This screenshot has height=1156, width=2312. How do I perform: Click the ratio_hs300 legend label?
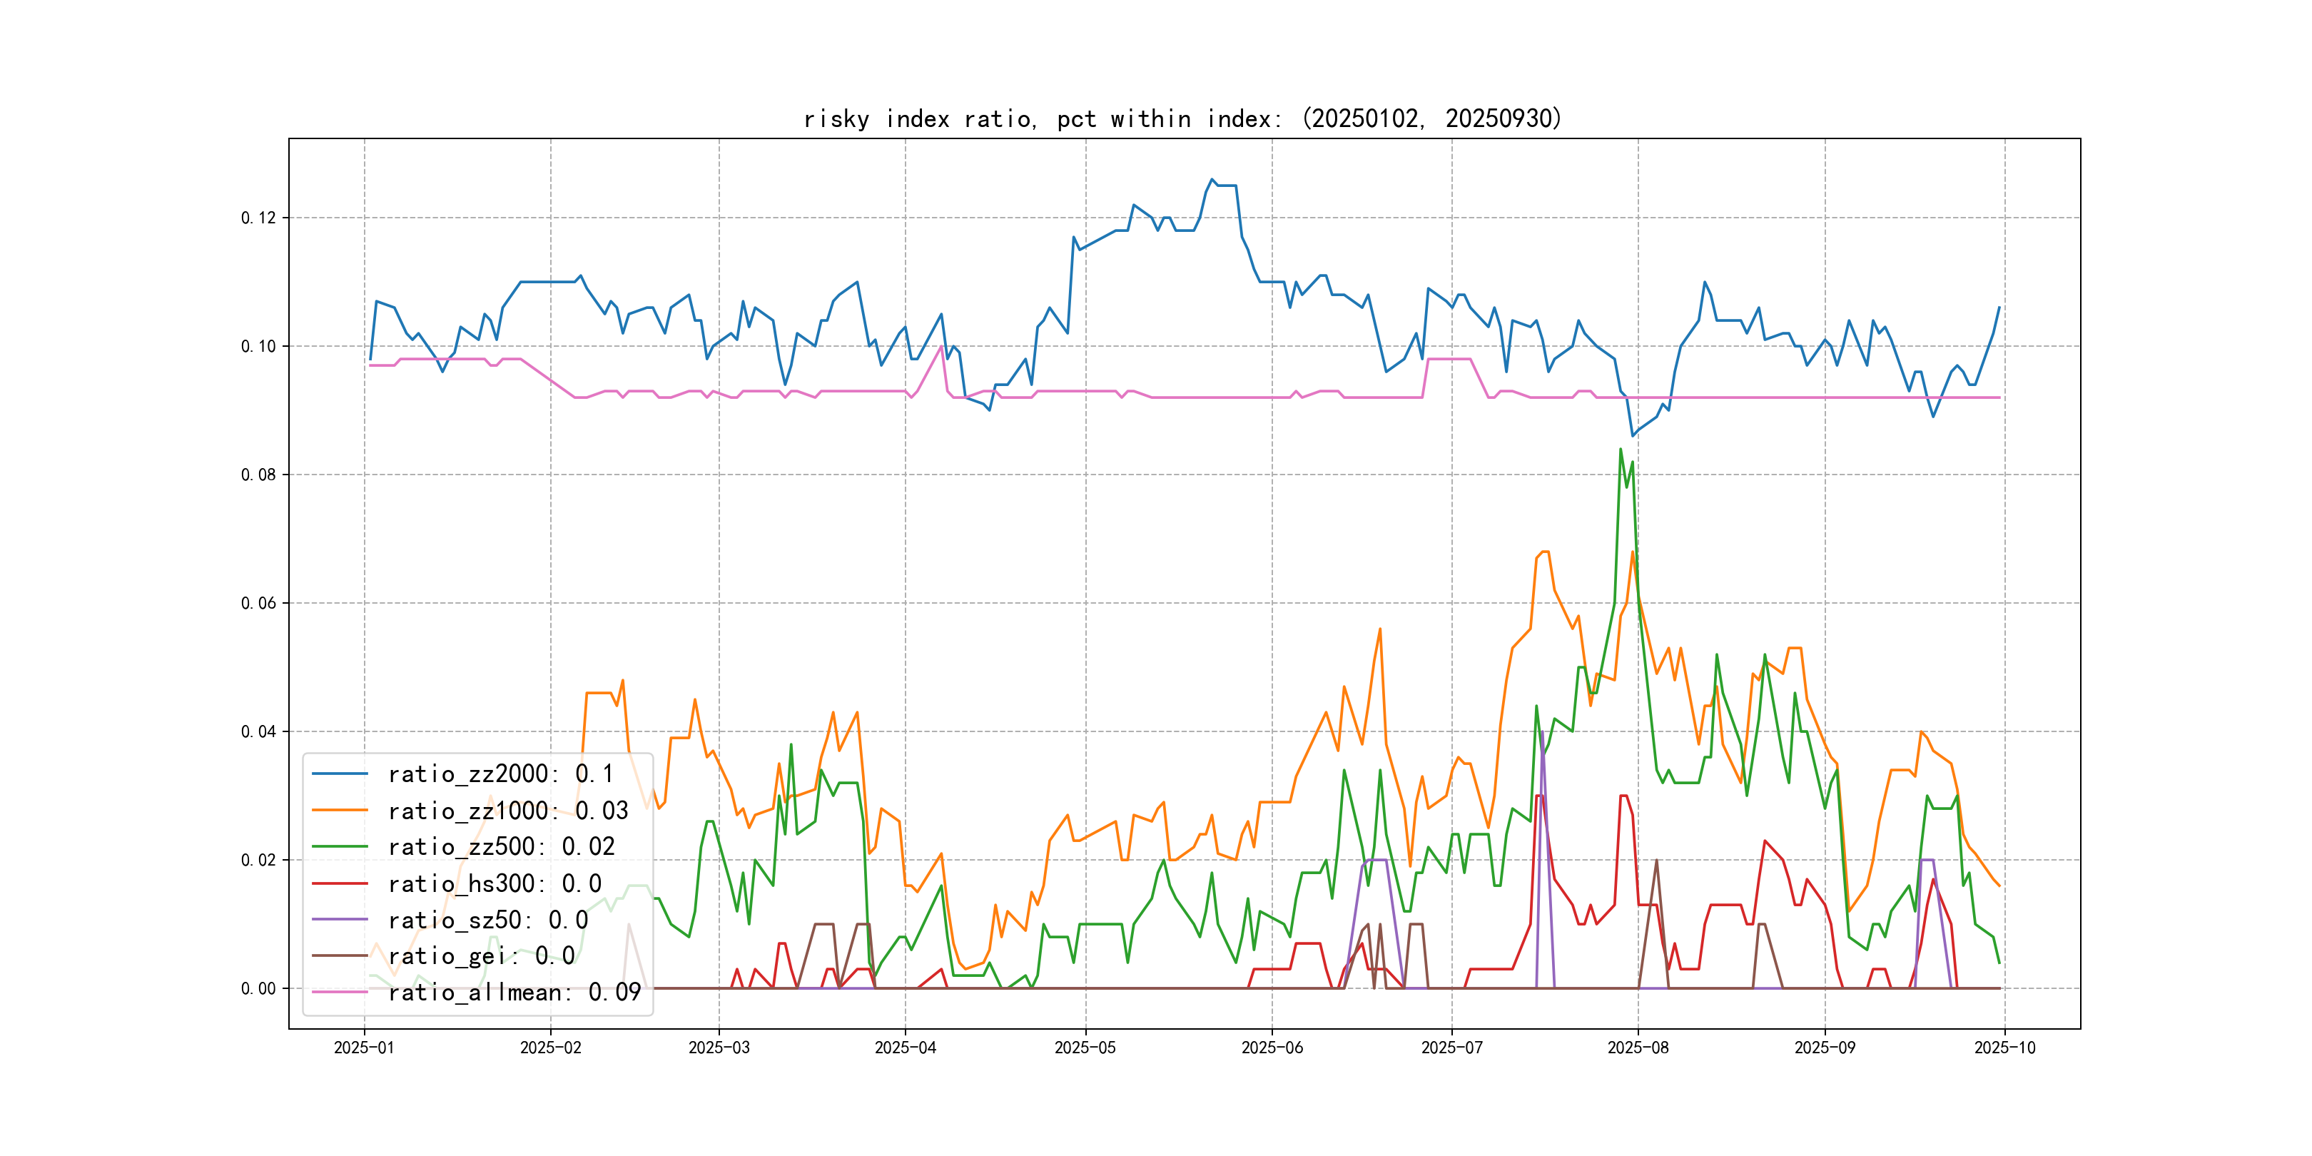[495, 883]
